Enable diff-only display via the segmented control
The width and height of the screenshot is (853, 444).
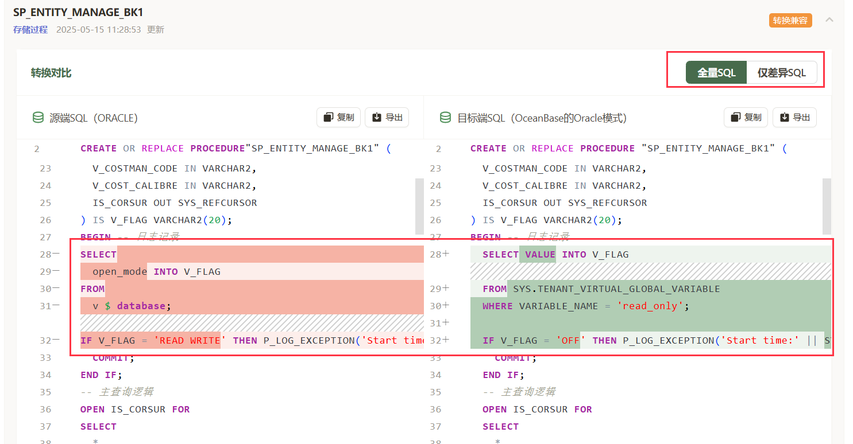781,72
